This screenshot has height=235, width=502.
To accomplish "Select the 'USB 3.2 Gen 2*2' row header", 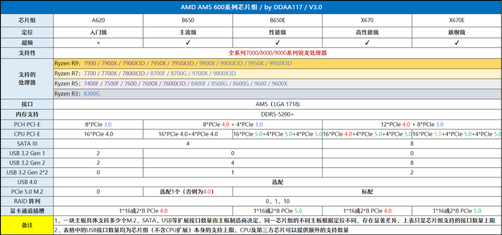I will [27, 173].
